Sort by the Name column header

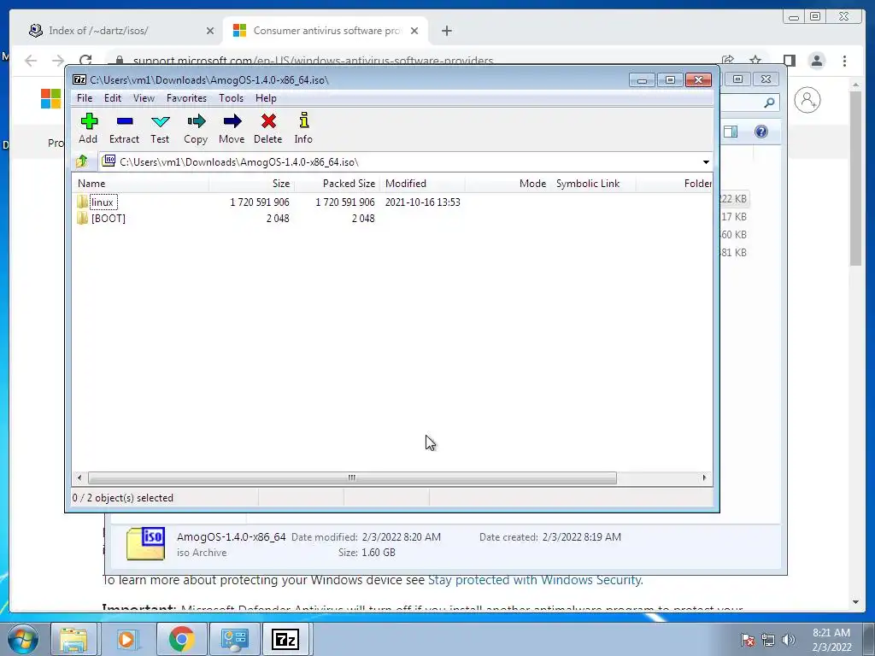tap(140, 184)
